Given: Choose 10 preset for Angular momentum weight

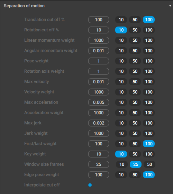Looking at the screenshot, I should coord(121,51).
